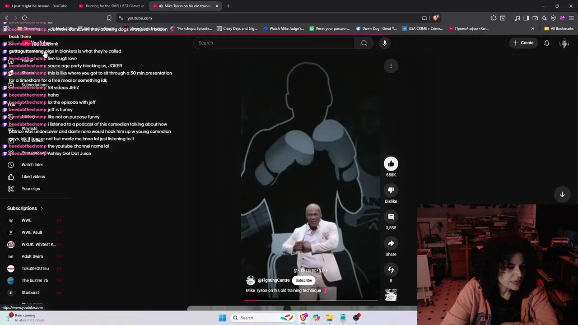Open the WWE Vault subscription
Viewport: 578px width, 325px height.
(32, 232)
